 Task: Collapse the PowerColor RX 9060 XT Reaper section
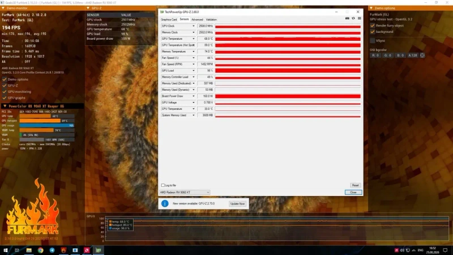pos(5,106)
